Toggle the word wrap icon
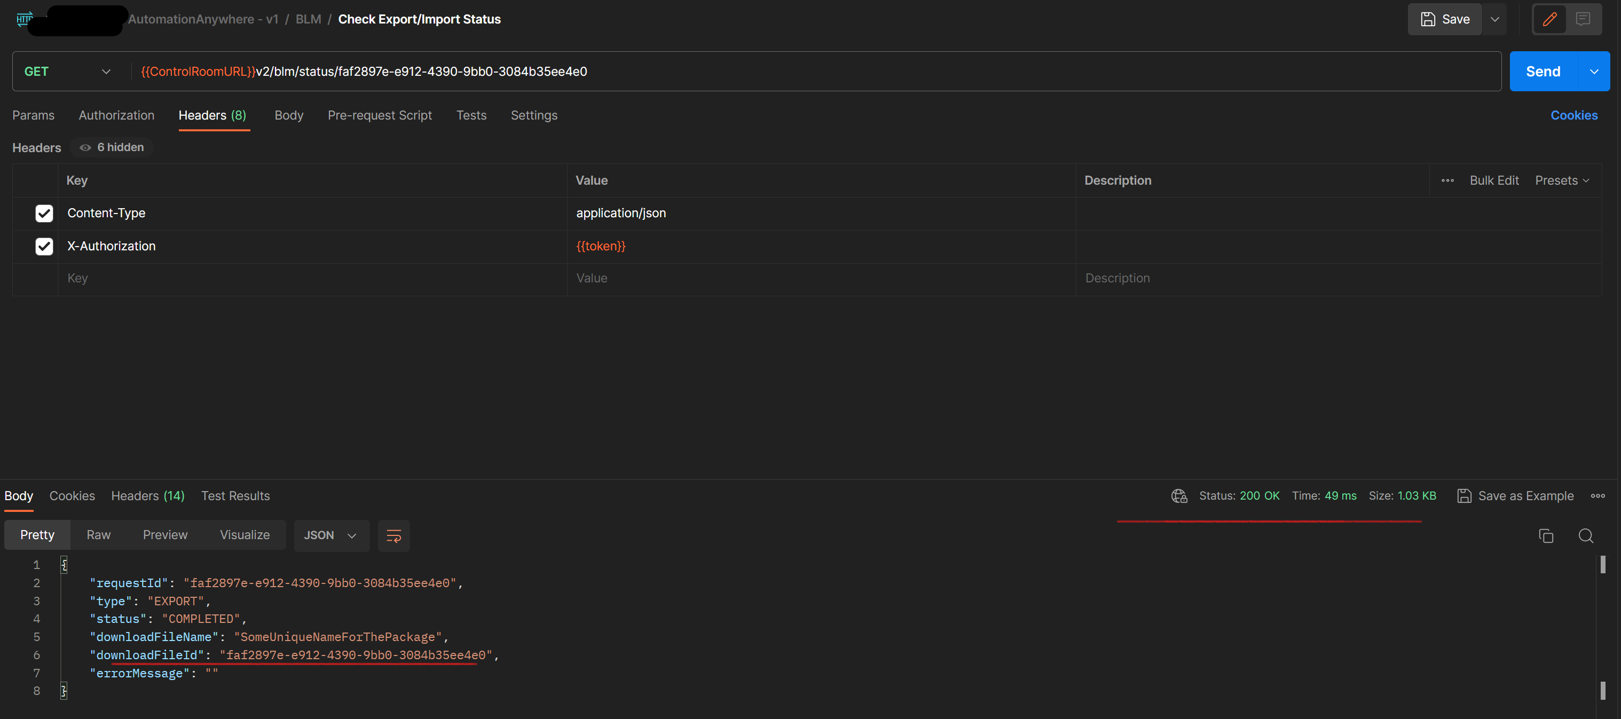The height and width of the screenshot is (719, 1621). pos(394,535)
